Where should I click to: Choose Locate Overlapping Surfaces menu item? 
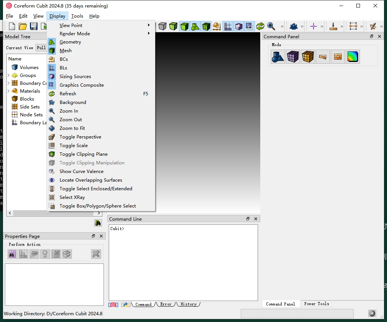tap(101, 180)
